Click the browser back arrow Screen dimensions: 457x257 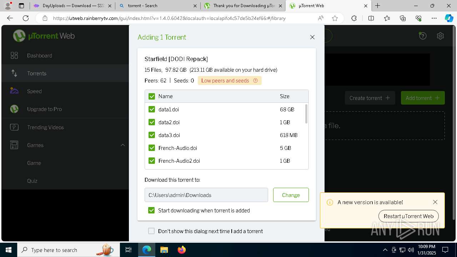pos(10,18)
